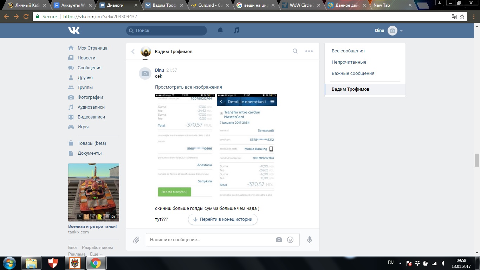The image size is (480, 270).
Task: Open the Просмотреть все изображения link
Action: point(188,87)
